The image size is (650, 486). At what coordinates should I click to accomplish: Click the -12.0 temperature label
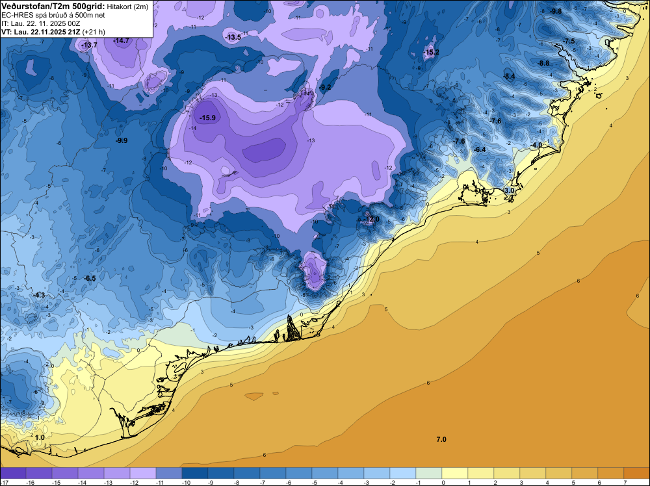pos(371,219)
